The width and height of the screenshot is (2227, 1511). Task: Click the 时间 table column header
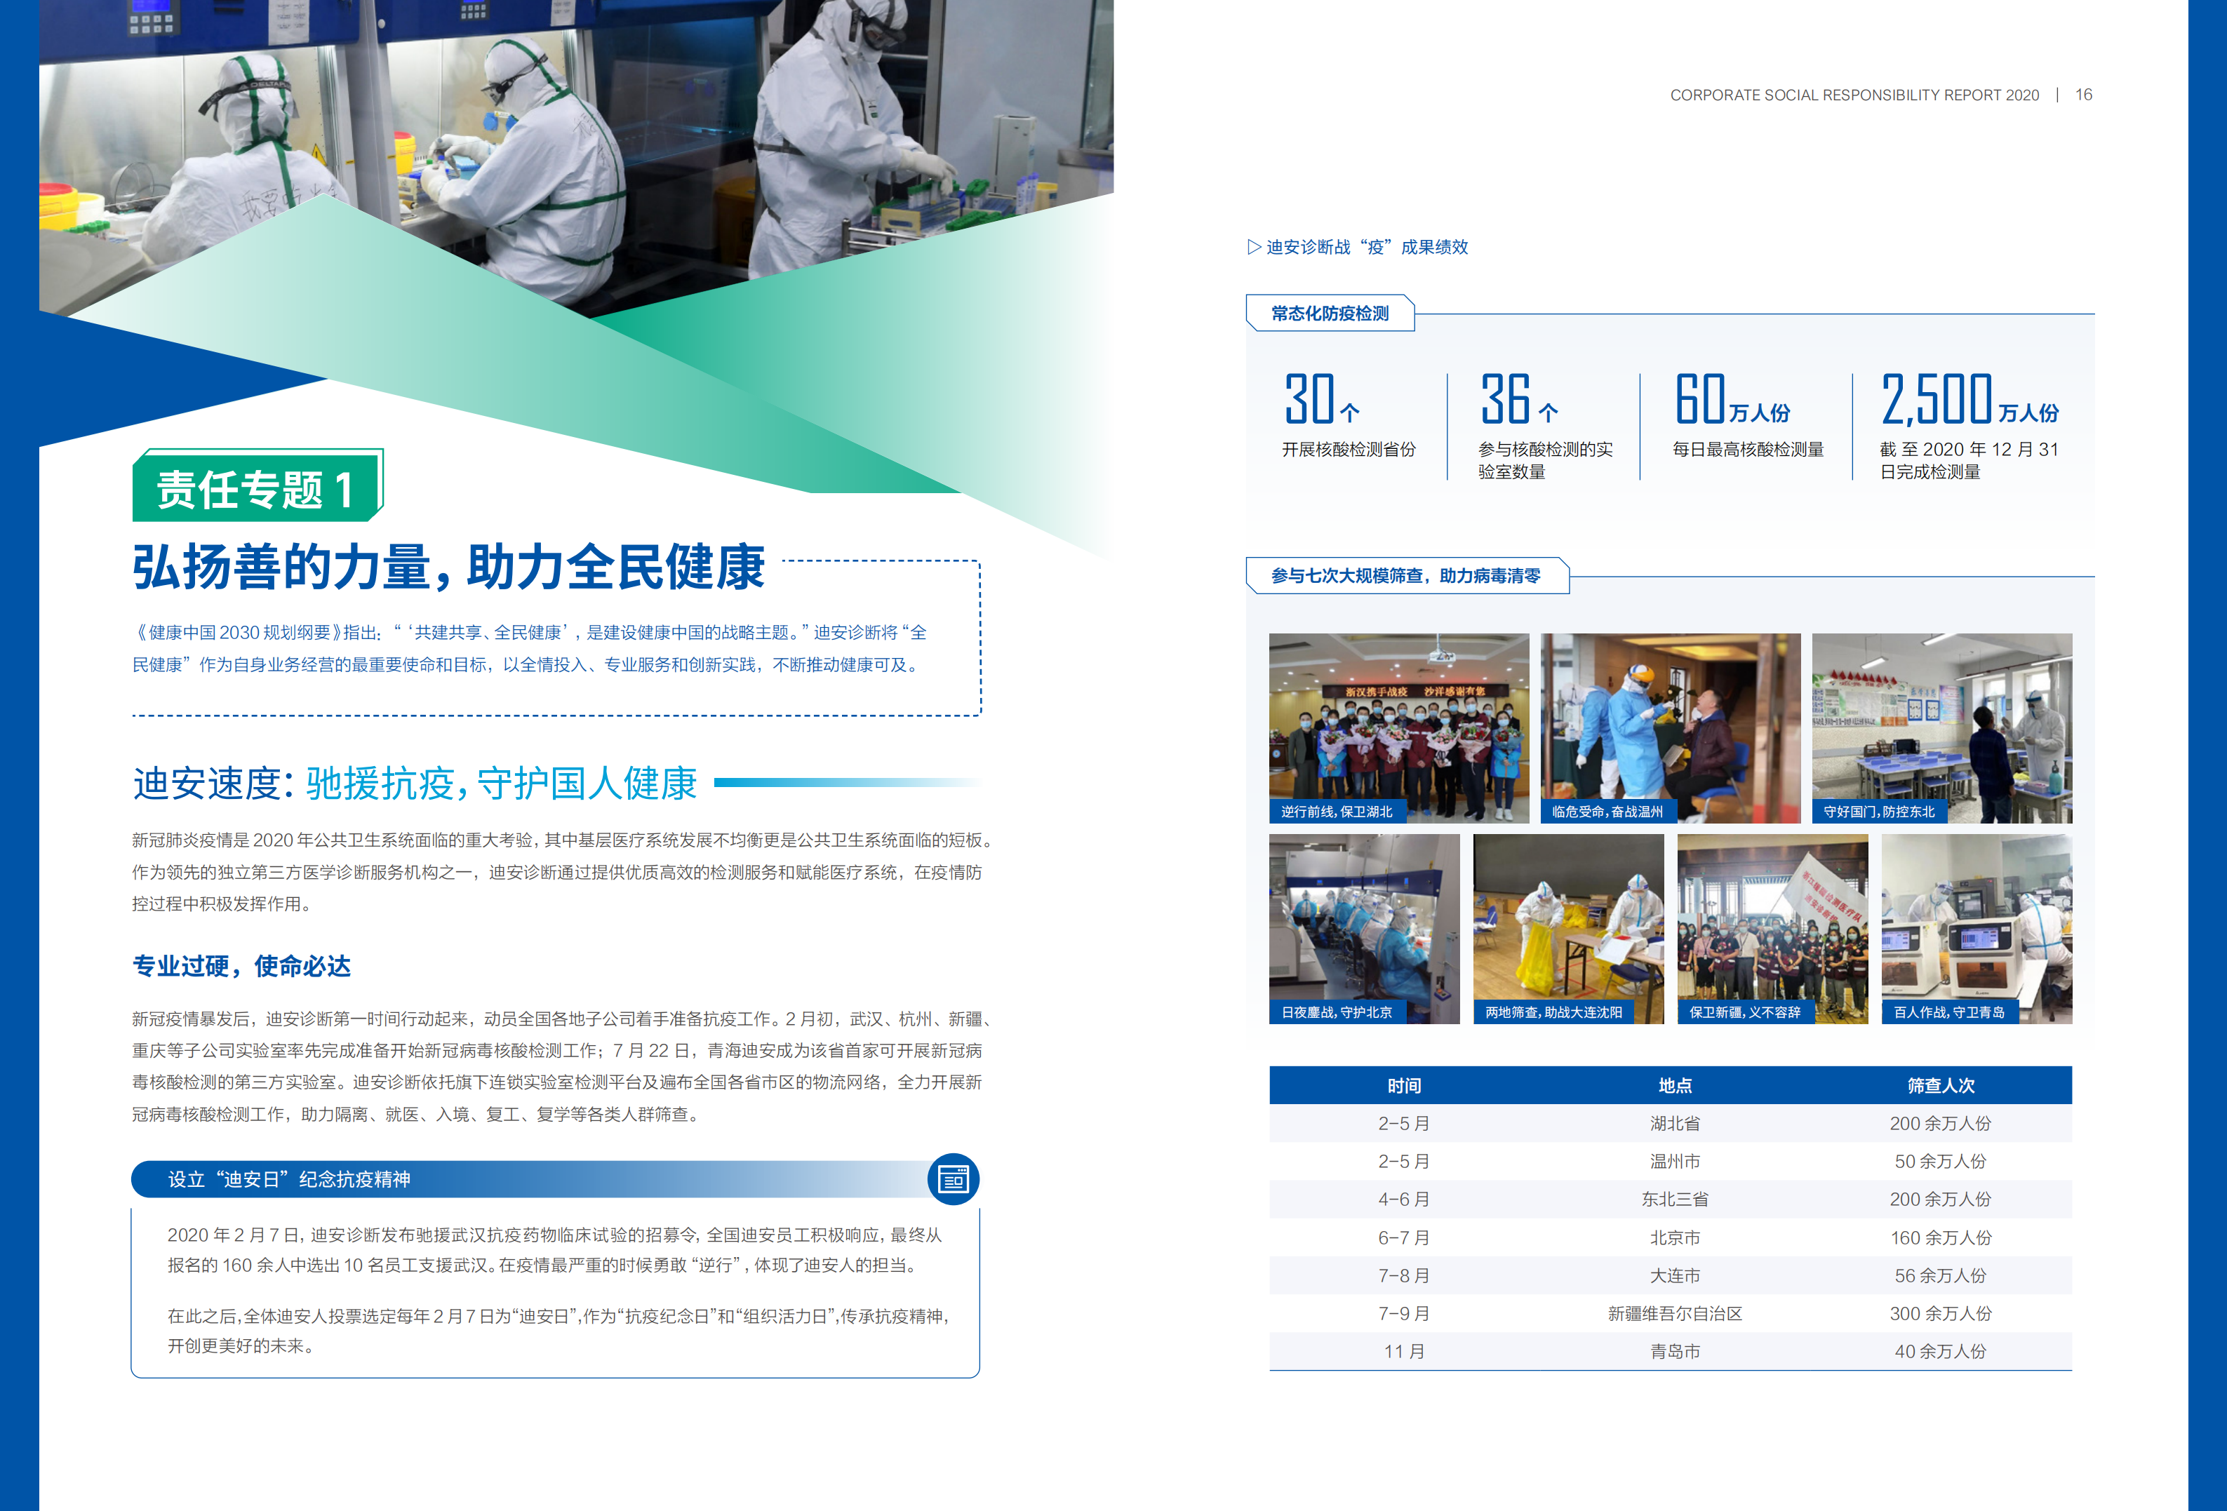1404,1086
